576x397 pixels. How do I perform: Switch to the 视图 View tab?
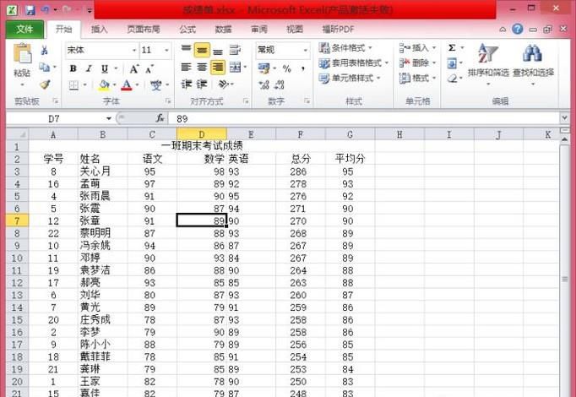tap(295, 30)
